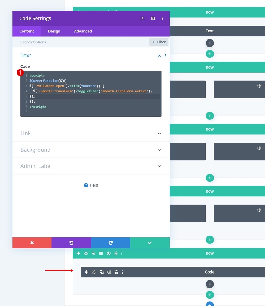Discard changes with the red X button
The image size is (265, 306).
pos(32,243)
